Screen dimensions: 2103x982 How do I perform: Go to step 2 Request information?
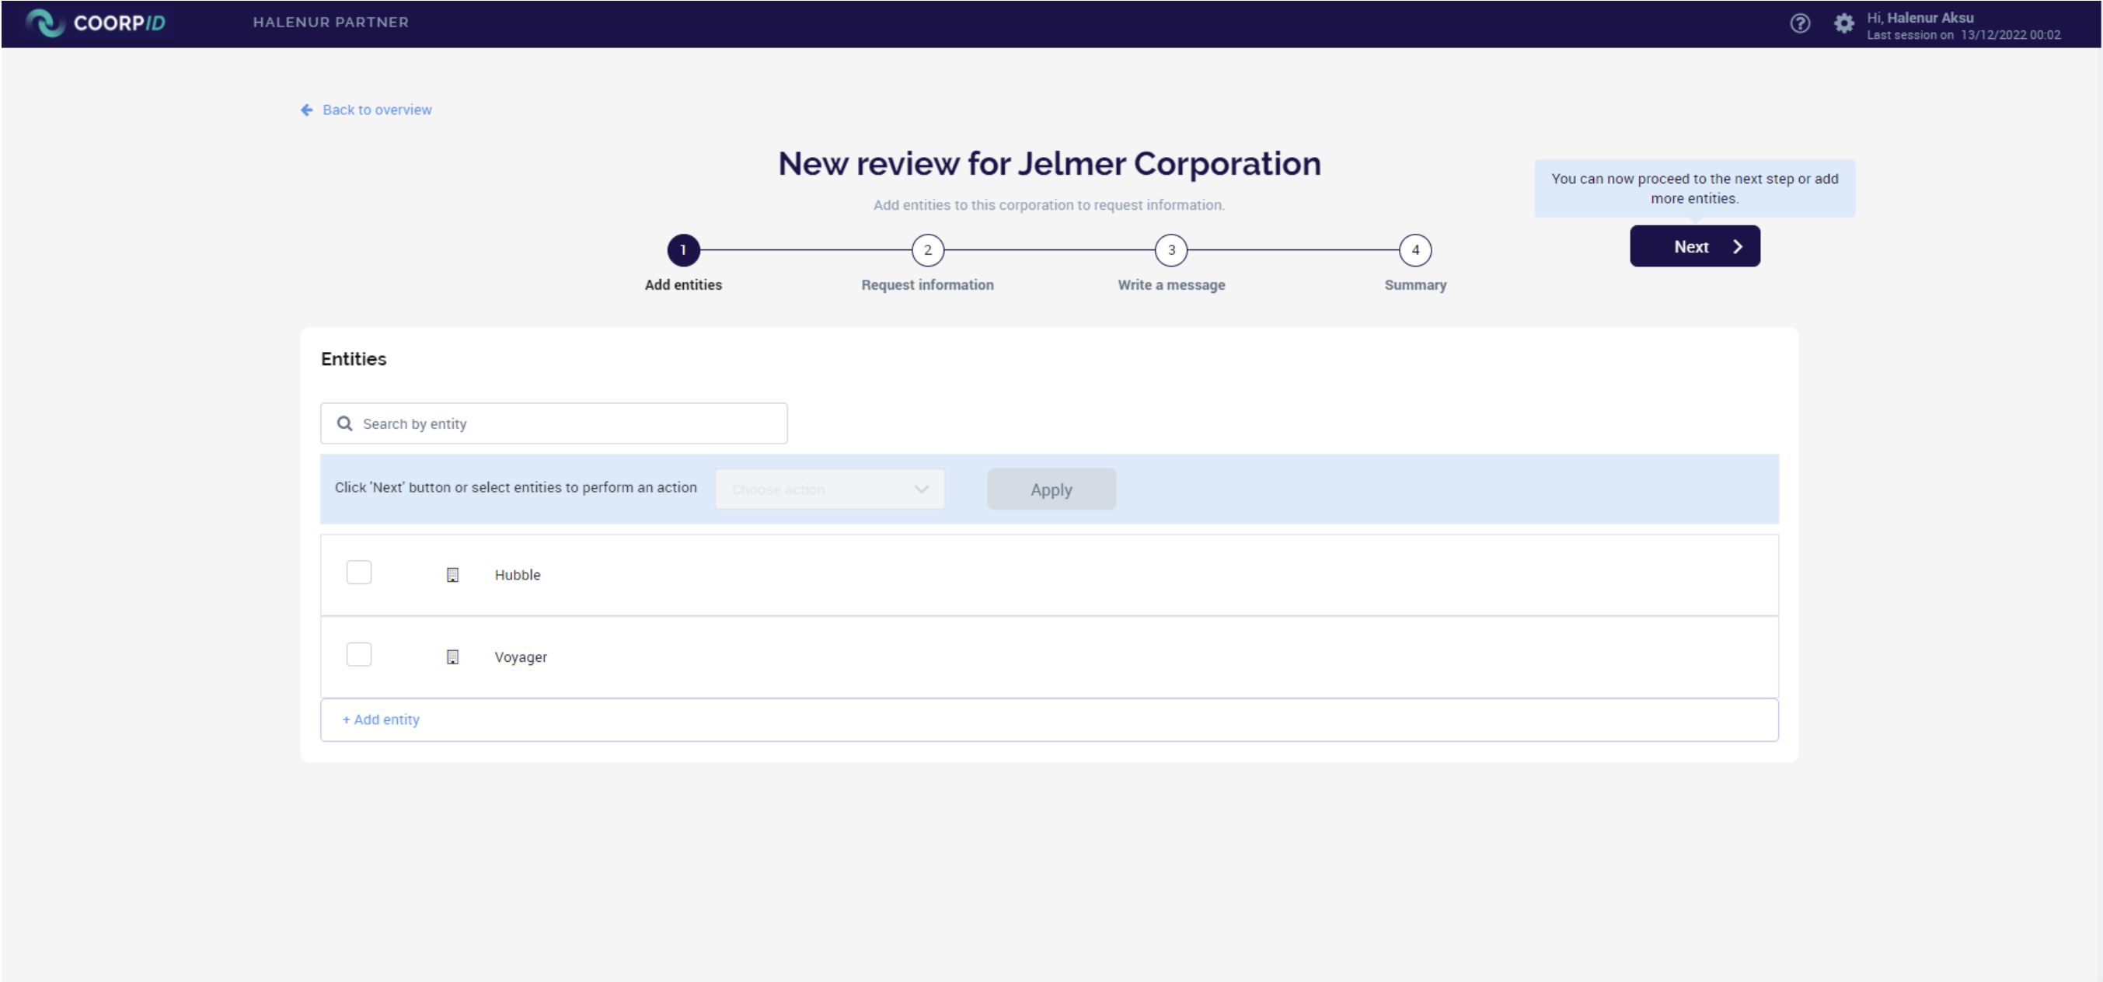927,250
